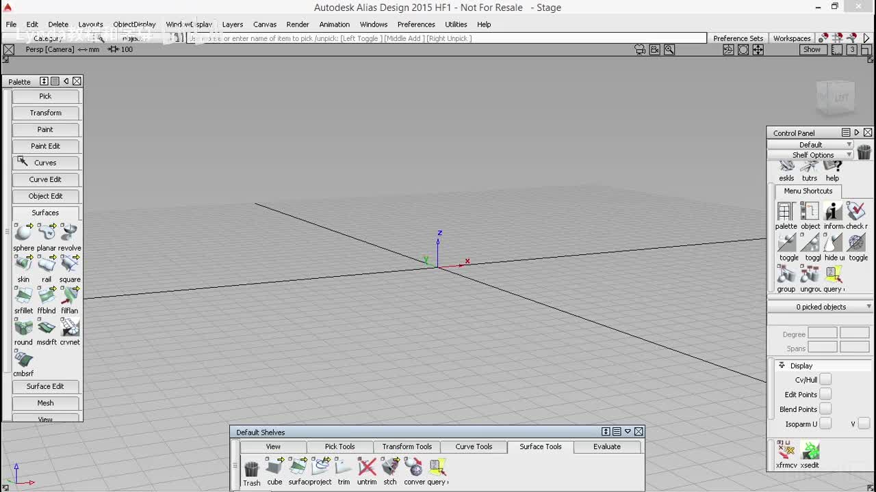Toggle the Blend Points display checkbox

click(x=825, y=409)
